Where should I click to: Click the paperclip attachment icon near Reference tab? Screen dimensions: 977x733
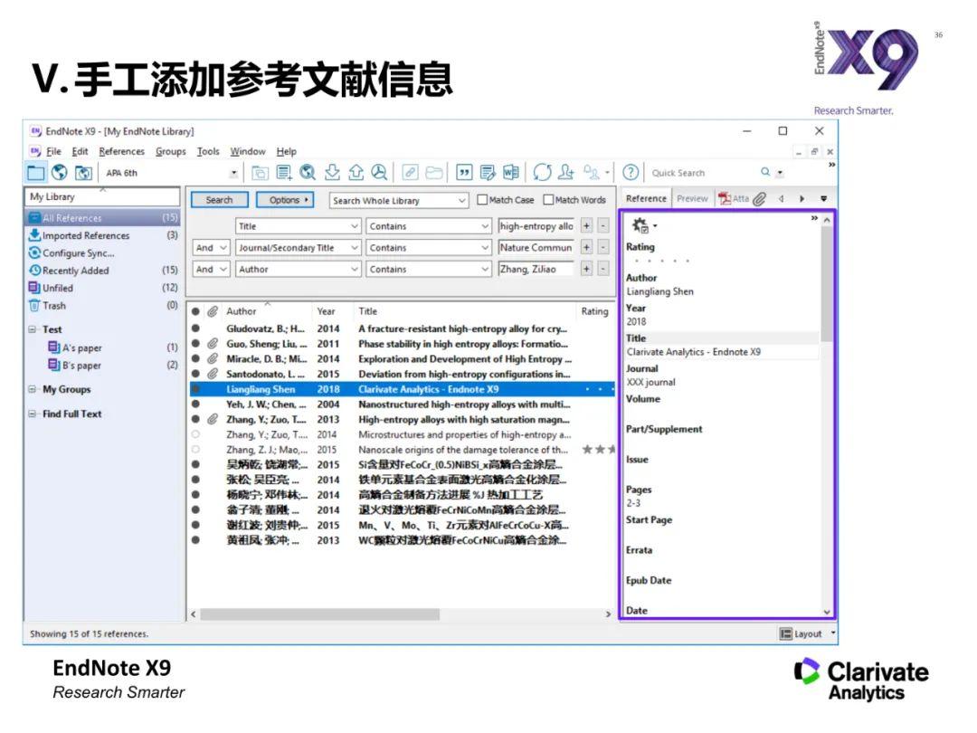point(760,198)
